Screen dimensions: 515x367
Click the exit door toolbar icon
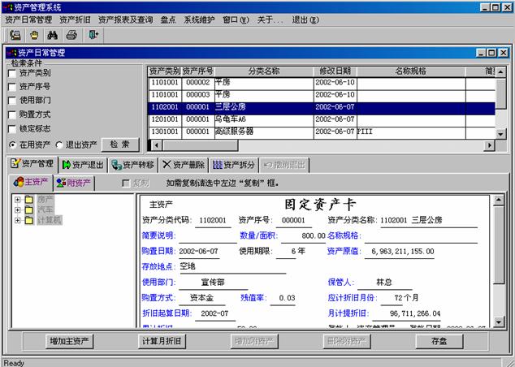(93, 35)
